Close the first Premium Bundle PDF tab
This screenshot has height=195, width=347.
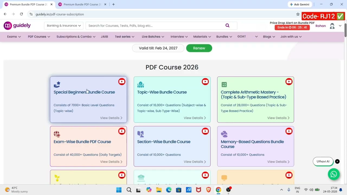point(52,4)
